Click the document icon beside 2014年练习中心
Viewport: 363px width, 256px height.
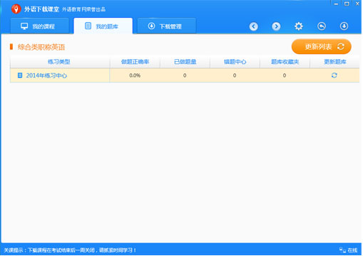20,75
